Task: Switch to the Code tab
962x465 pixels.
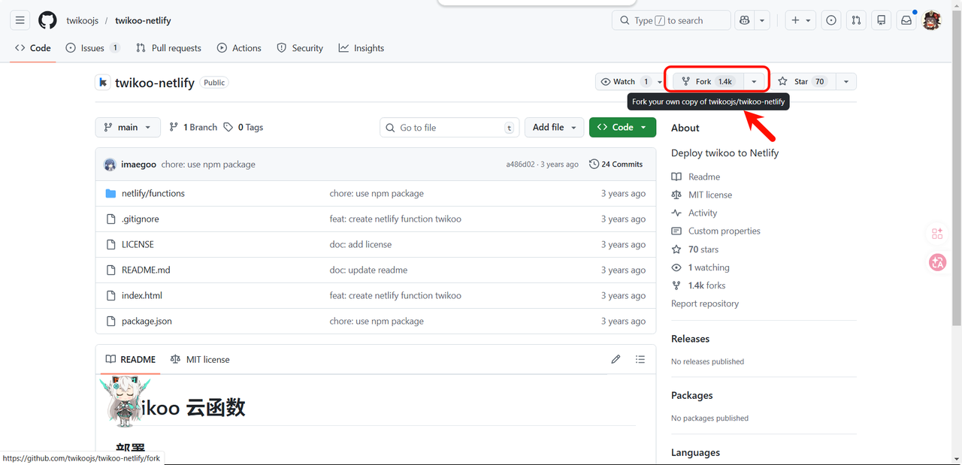Action: (33, 48)
